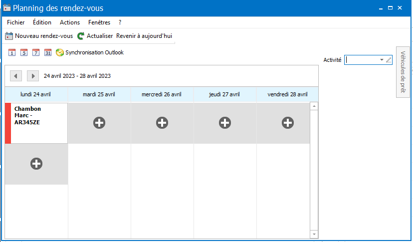Open the Actions menu
This screenshot has height=242, width=413.
click(70, 22)
